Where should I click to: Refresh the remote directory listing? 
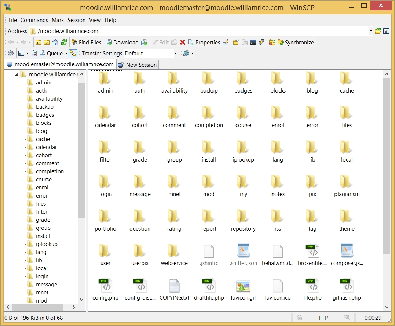pyautogui.click(x=64, y=42)
